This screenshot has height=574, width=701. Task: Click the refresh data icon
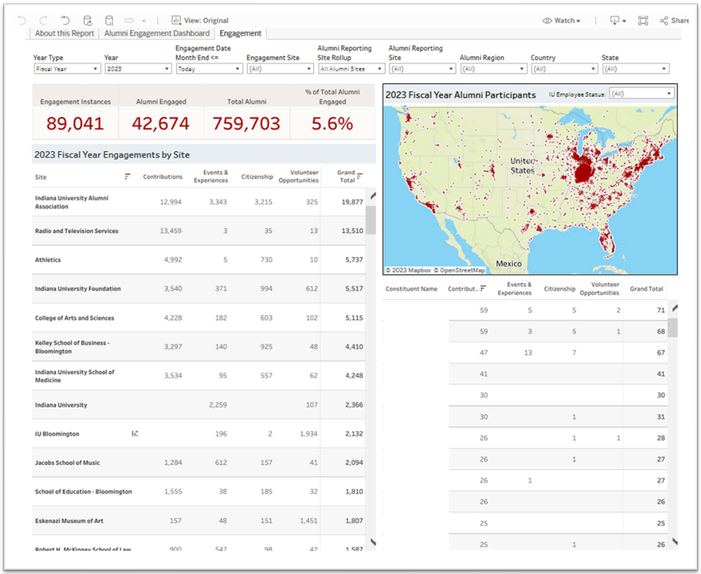tap(88, 20)
